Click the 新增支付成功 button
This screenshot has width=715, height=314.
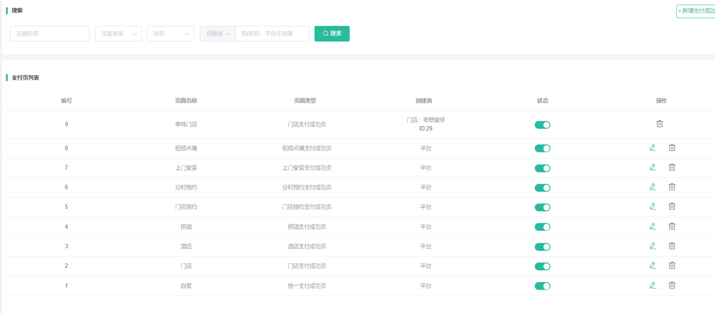coord(696,11)
